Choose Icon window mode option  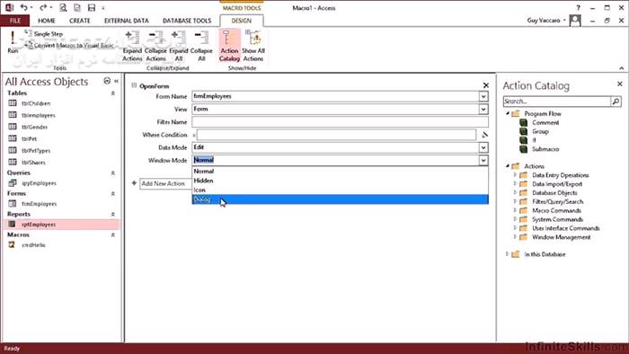[341, 190]
